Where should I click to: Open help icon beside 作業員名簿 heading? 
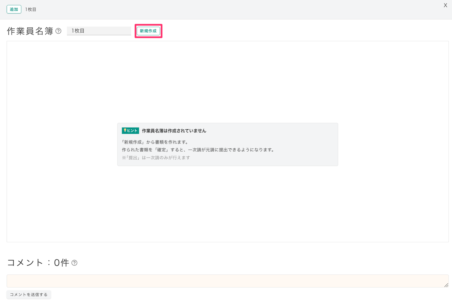(58, 31)
